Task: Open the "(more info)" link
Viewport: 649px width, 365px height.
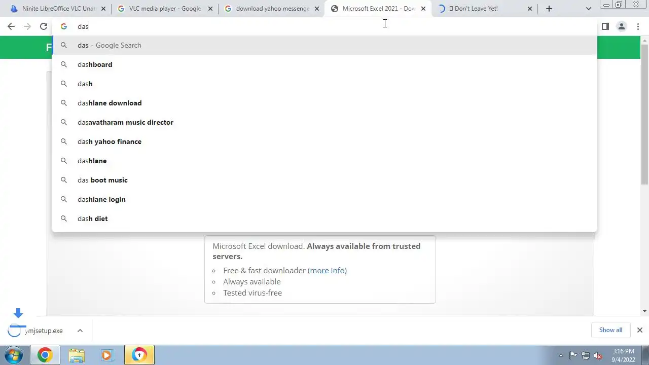Action: tap(327, 270)
